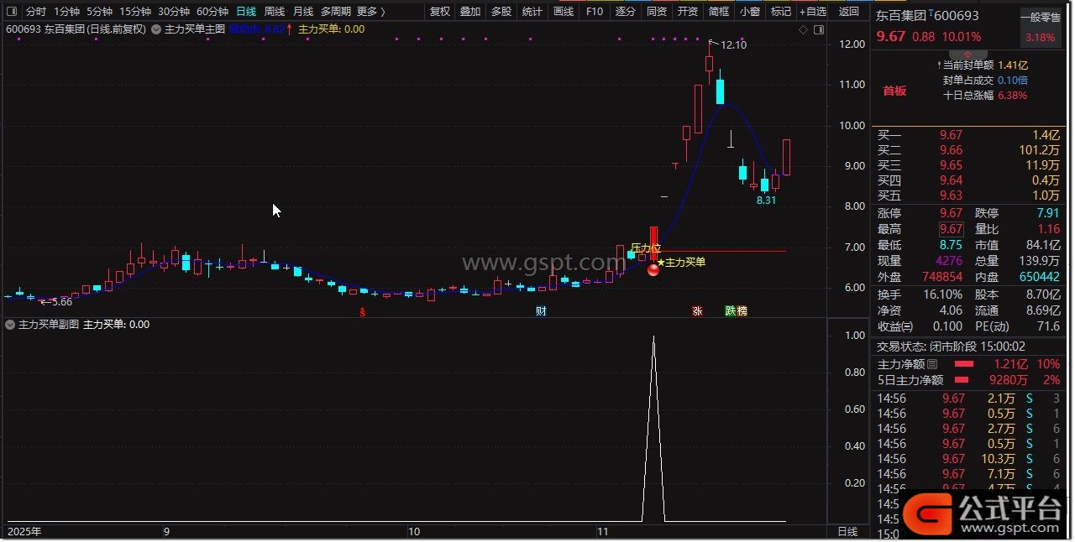Toggle the right panel icon above chart
Image resolution: width=1075 pixels, height=542 pixels.
click(817, 29)
